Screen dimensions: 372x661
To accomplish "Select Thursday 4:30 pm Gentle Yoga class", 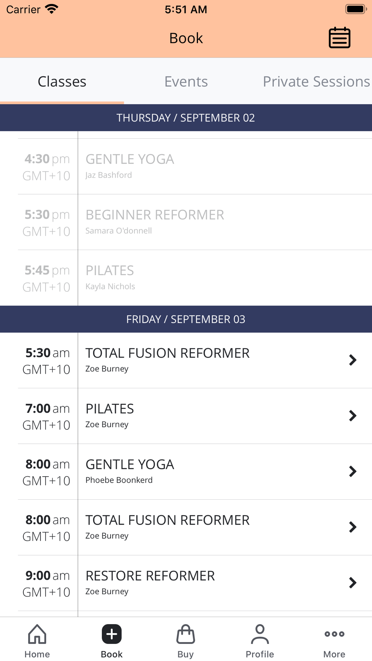I will pos(195,166).
